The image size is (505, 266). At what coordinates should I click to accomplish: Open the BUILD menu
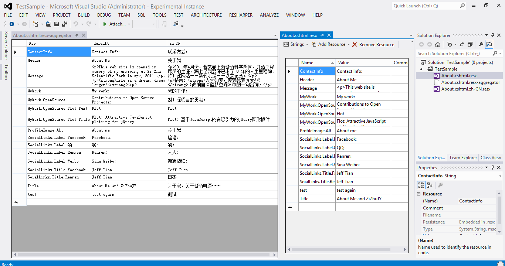(x=84, y=15)
